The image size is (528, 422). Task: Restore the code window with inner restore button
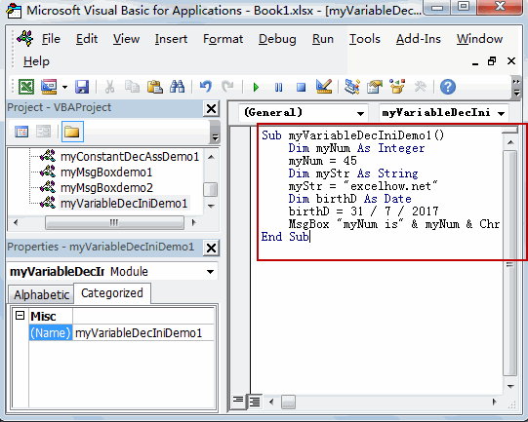coord(492,61)
